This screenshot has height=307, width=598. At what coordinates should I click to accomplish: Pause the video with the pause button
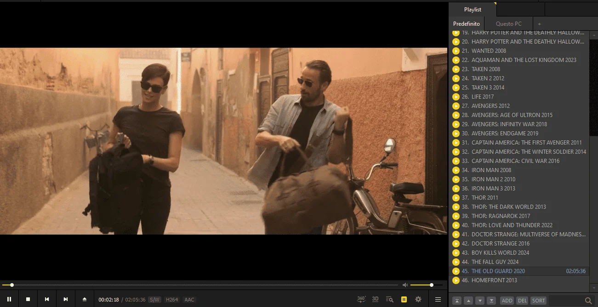pos(9,299)
